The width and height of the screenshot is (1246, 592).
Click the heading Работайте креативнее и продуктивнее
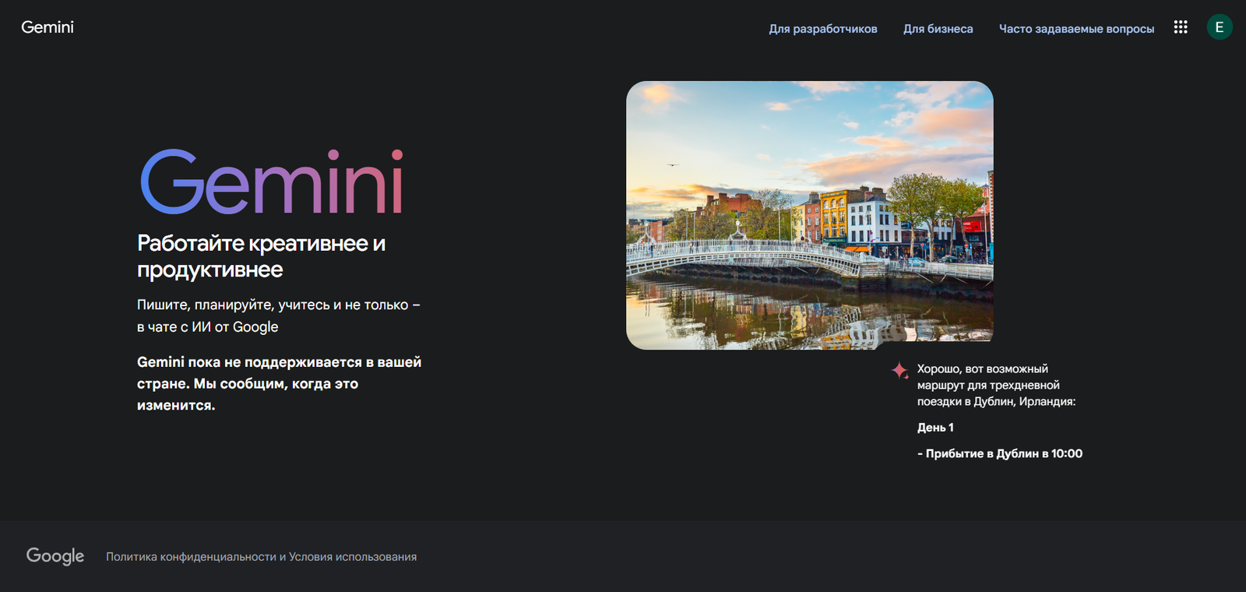(x=261, y=256)
